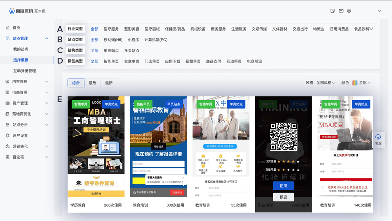Click the 电商管理 sidebar icon

8,92
